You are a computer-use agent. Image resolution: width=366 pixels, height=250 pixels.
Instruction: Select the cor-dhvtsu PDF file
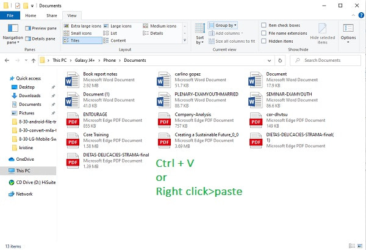(x=287, y=120)
